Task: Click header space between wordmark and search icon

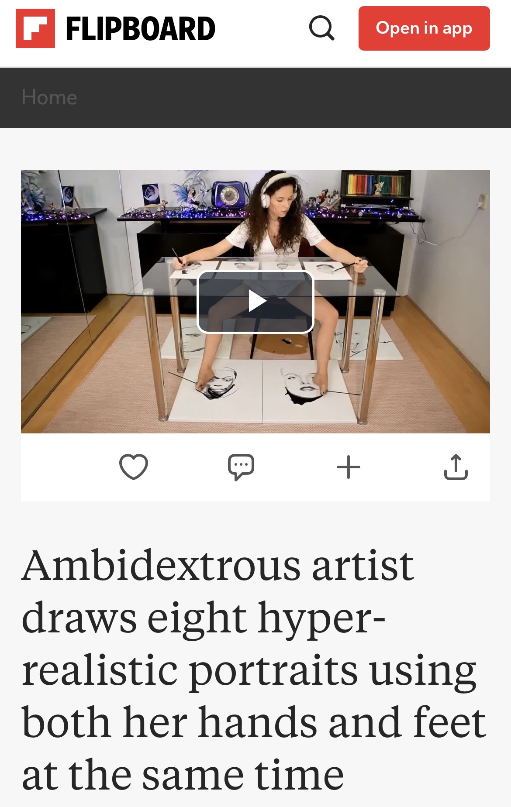Action: tap(261, 29)
